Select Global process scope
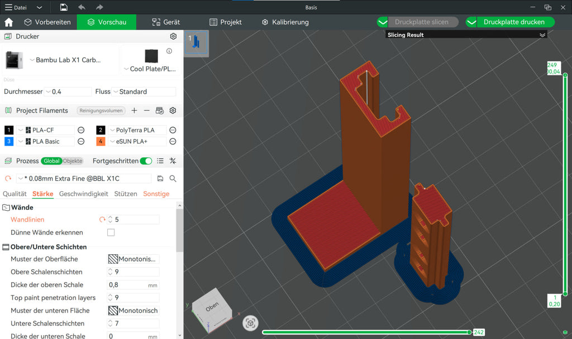 [51, 161]
